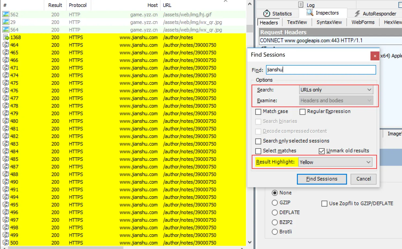Select the Brotli radio button
The width and height of the screenshot is (402, 249).
(275, 232)
